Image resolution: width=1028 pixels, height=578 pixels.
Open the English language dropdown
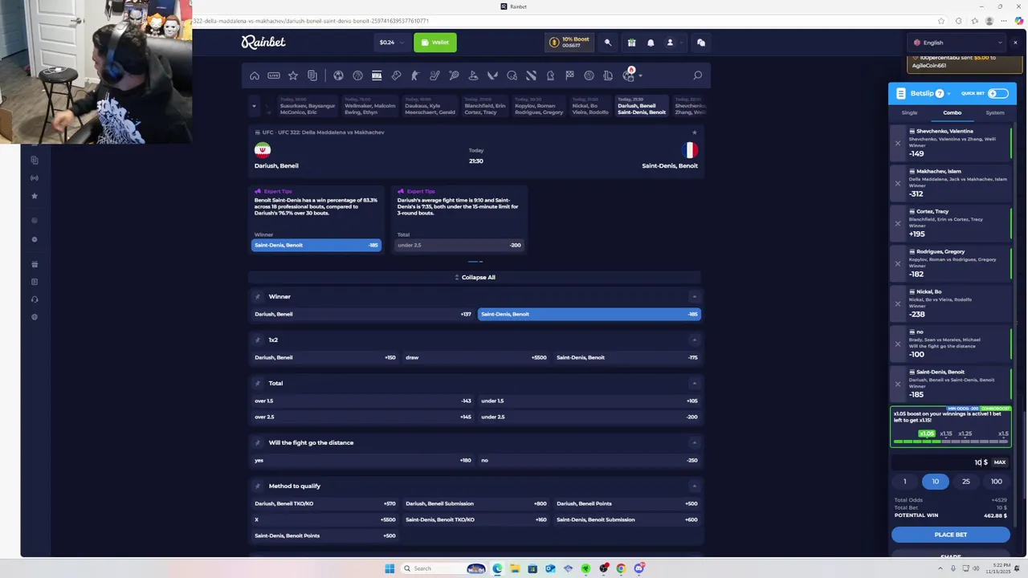(957, 43)
